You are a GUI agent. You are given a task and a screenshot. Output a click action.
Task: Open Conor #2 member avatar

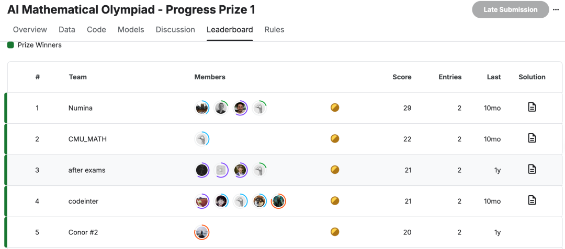coord(202,232)
